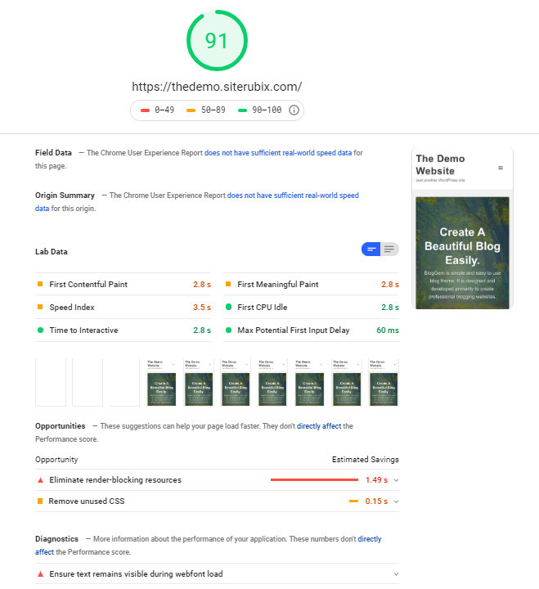Viewport: 539px width, 589px height.
Task: Expand Eliminate render-blocking resources chevron
Action: 396,480
